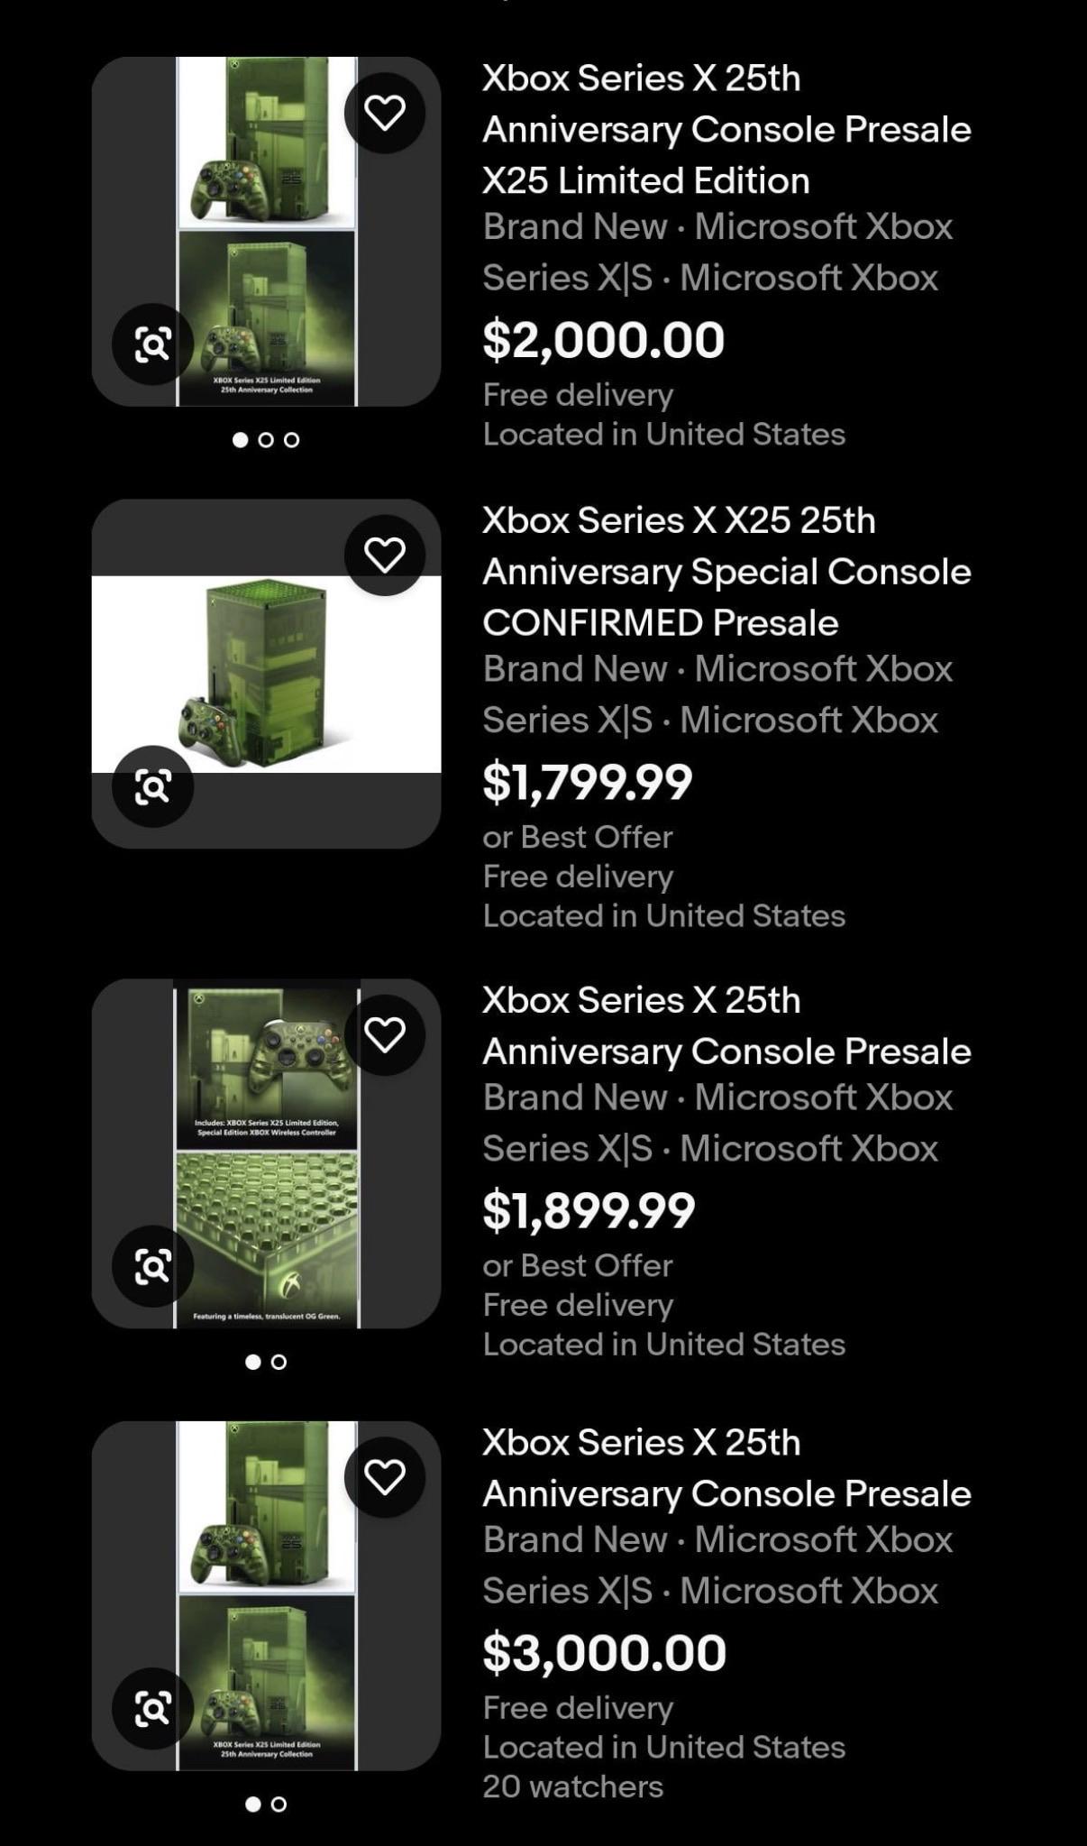The width and height of the screenshot is (1087, 1846).
Task: Tap the heart icon on the $1,899.99 listing
Action: (x=385, y=1034)
